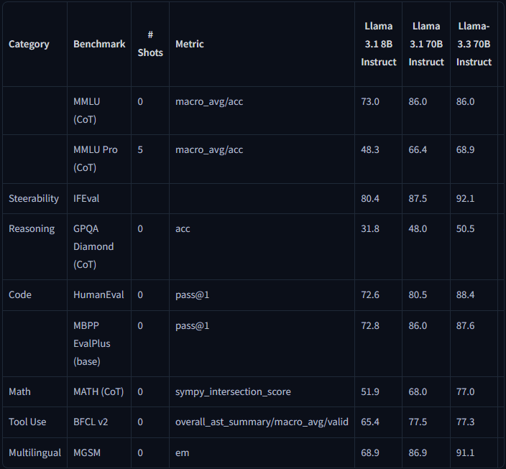
Task: Click pass@1 metric in the MBPP EvalPlus row
Action: pyautogui.click(x=193, y=326)
